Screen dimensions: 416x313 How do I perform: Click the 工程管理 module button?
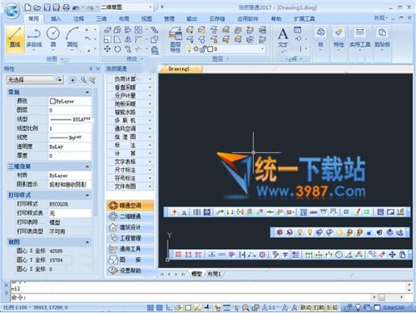[x=130, y=238]
